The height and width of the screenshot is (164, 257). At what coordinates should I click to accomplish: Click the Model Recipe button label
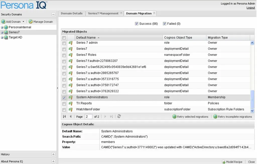click(x=234, y=162)
